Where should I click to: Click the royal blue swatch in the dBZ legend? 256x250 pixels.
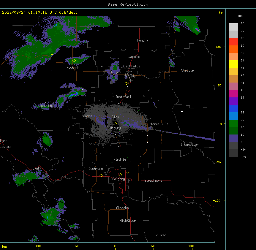(233, 108)
